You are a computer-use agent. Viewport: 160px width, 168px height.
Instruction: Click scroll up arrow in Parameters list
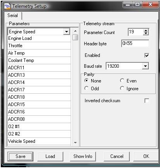(75, 31)
